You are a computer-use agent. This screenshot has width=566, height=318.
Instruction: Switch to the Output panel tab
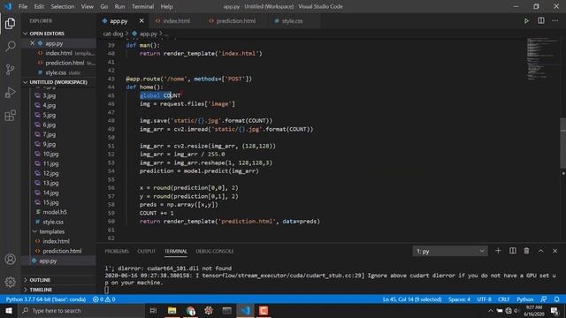point(146,251)
